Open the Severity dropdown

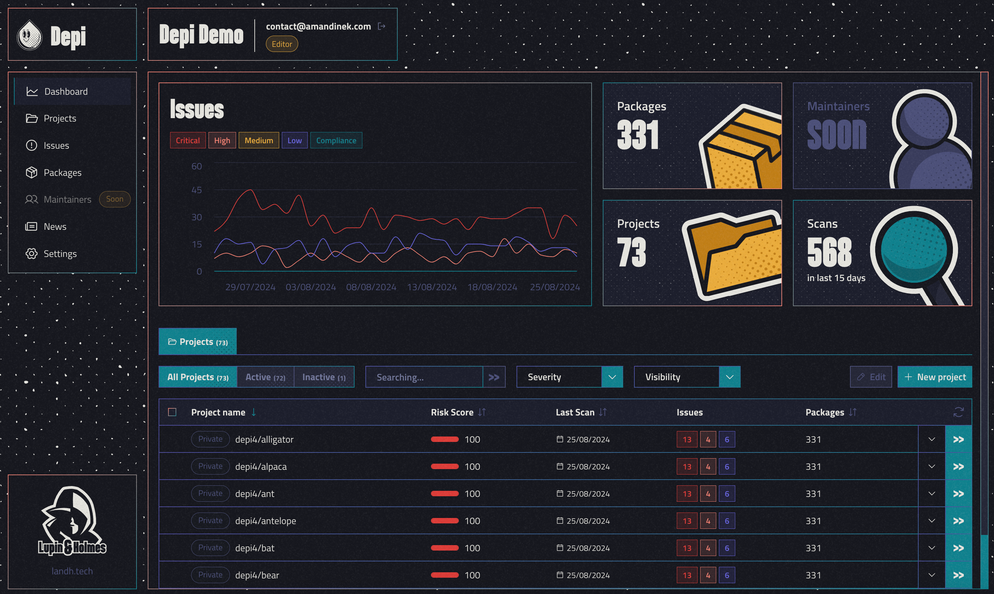[x=570, y=377]
